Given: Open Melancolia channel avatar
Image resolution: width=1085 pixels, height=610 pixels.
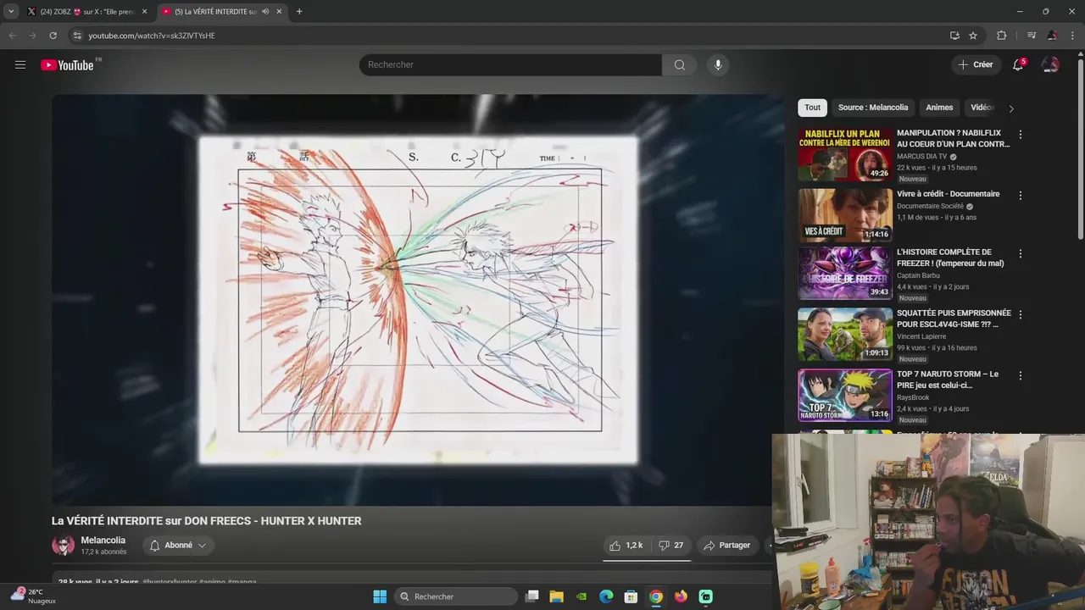Looking at the screenshot, I should tap(63, 546).
